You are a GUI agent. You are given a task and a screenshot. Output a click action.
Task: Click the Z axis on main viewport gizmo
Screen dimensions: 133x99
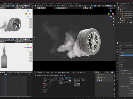pyautogui.click(x=111, y=11)
